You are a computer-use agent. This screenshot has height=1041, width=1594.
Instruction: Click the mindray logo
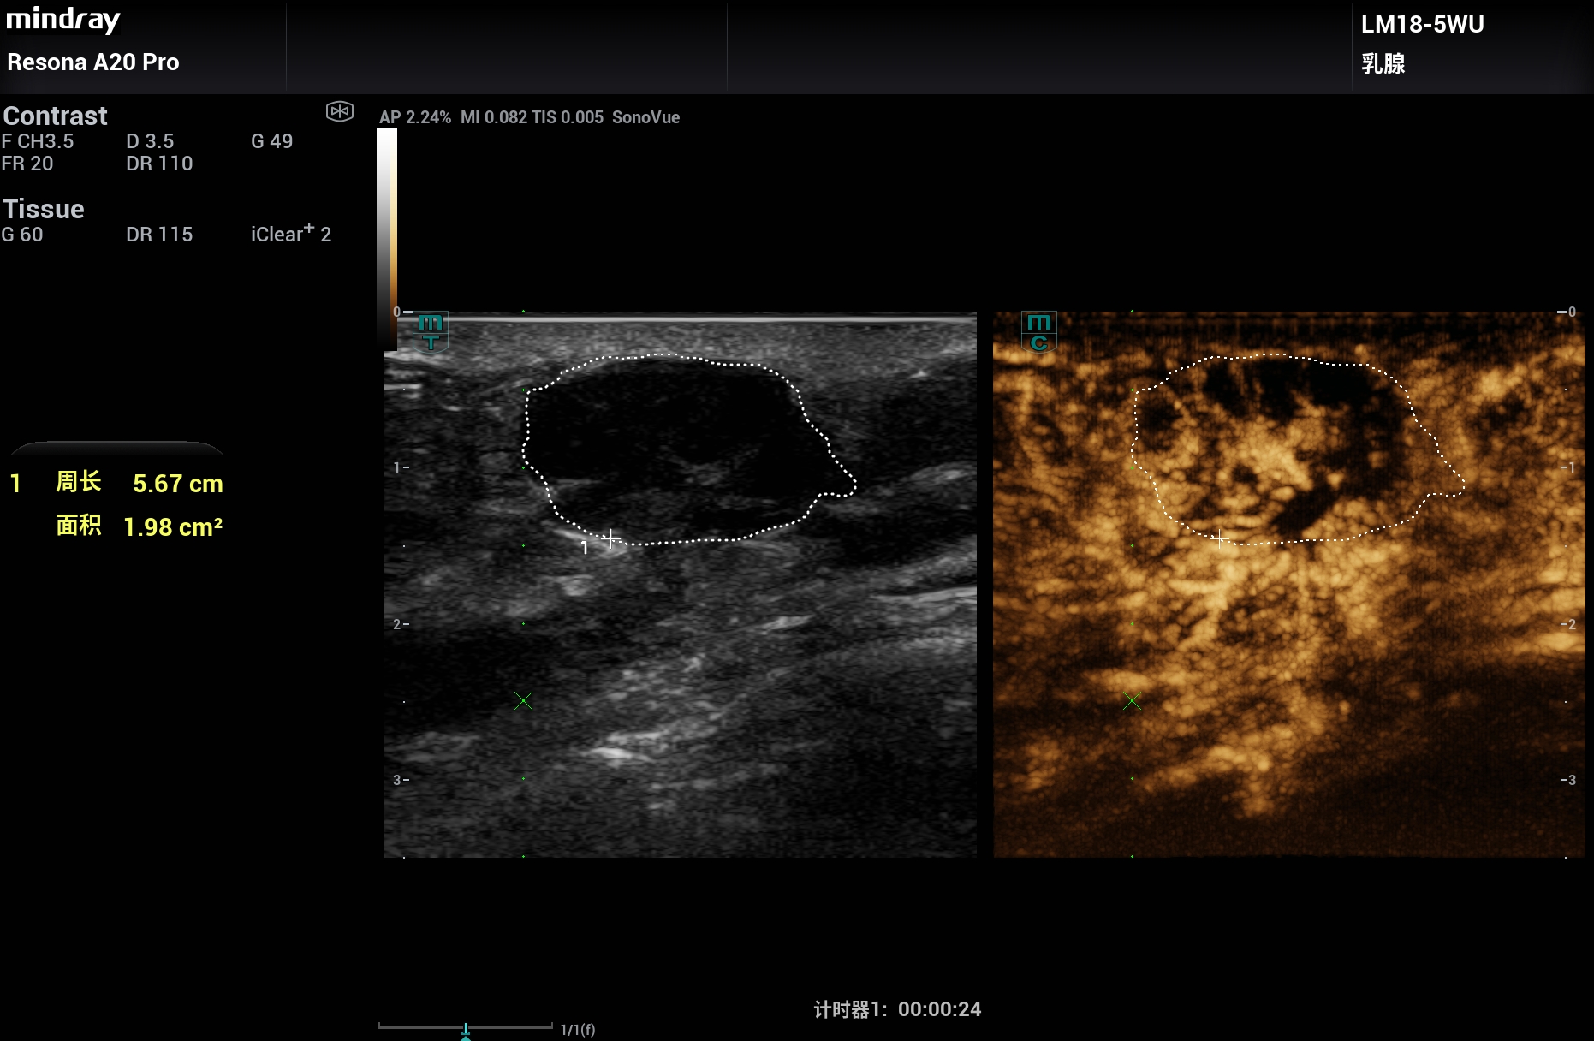[63, 20]
